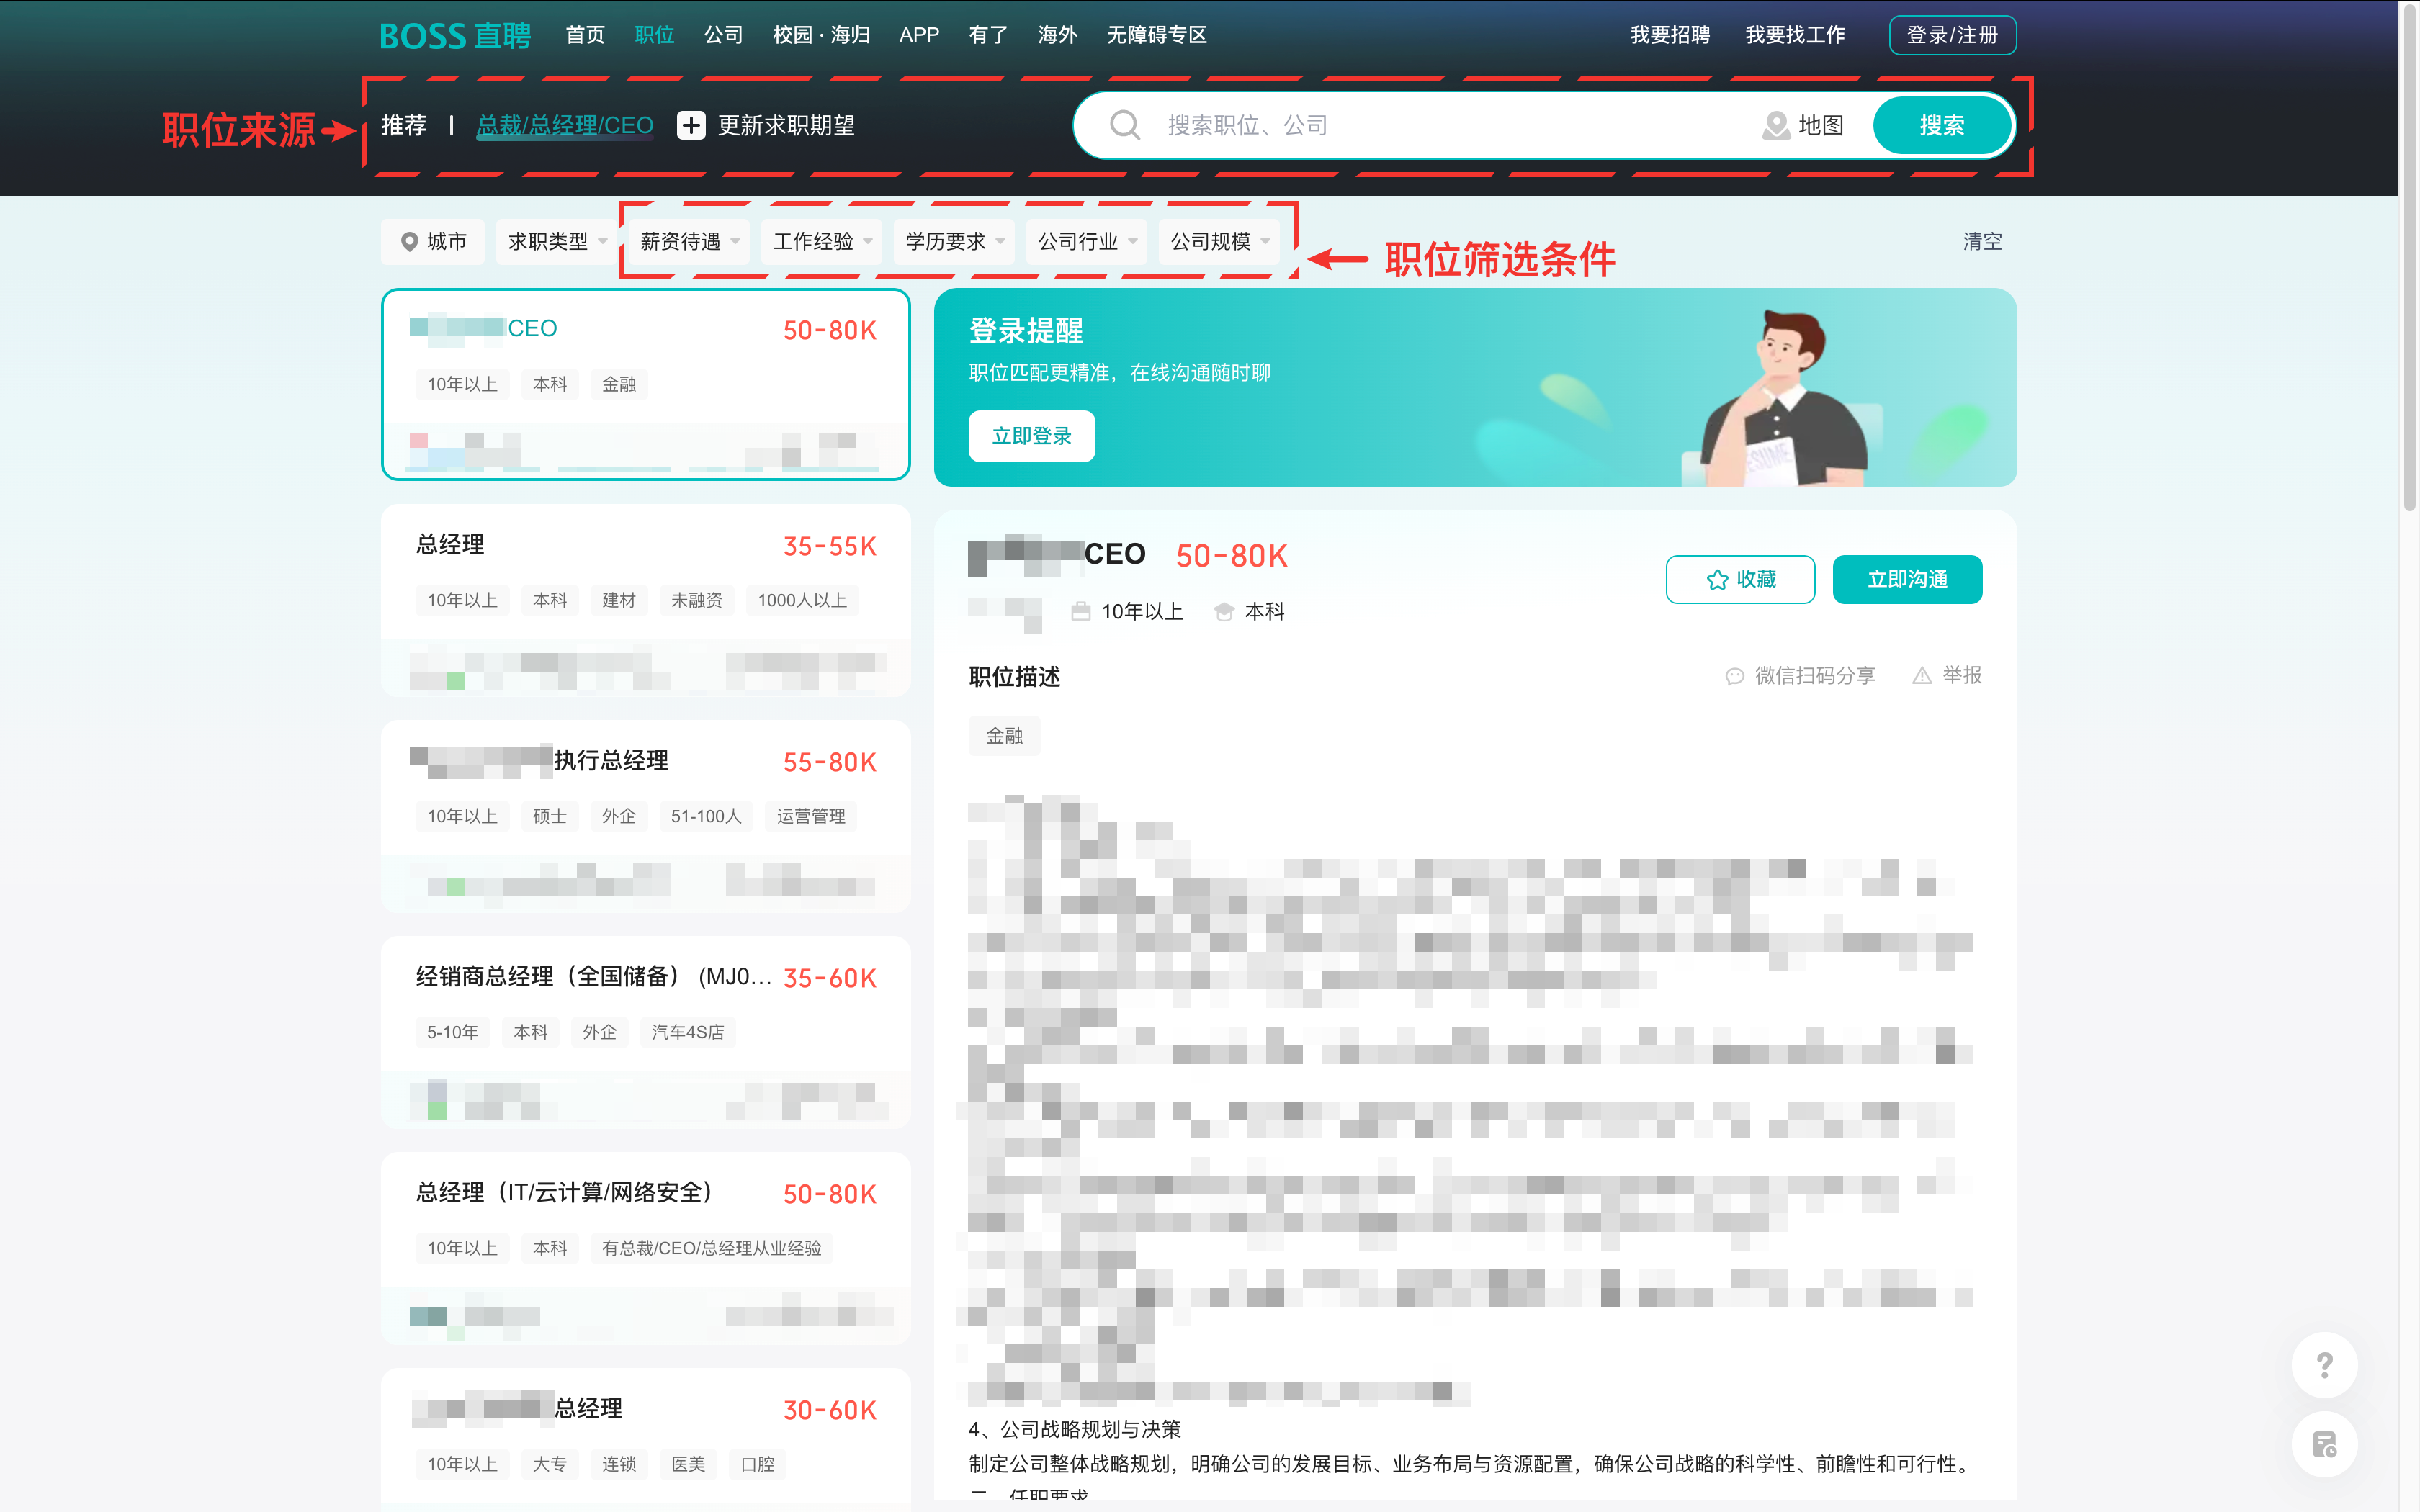The width and height of the screenshot is (2420, 1512).
Task: Click the 立即沟通 button
Action: point(1907,580)
